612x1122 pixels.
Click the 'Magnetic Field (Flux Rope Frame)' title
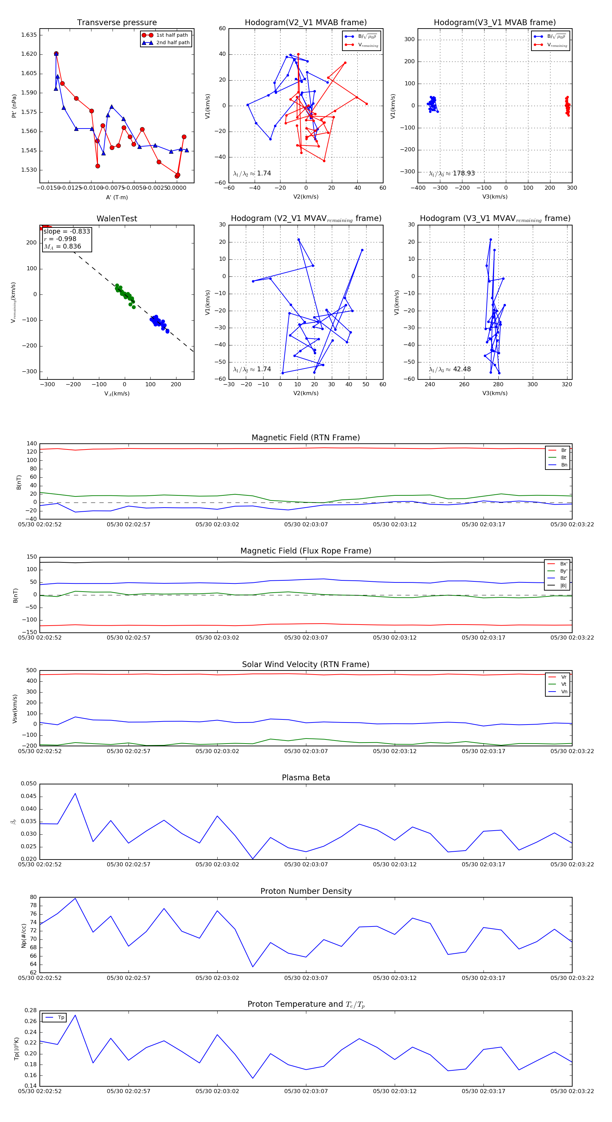(x=306, y=551)
